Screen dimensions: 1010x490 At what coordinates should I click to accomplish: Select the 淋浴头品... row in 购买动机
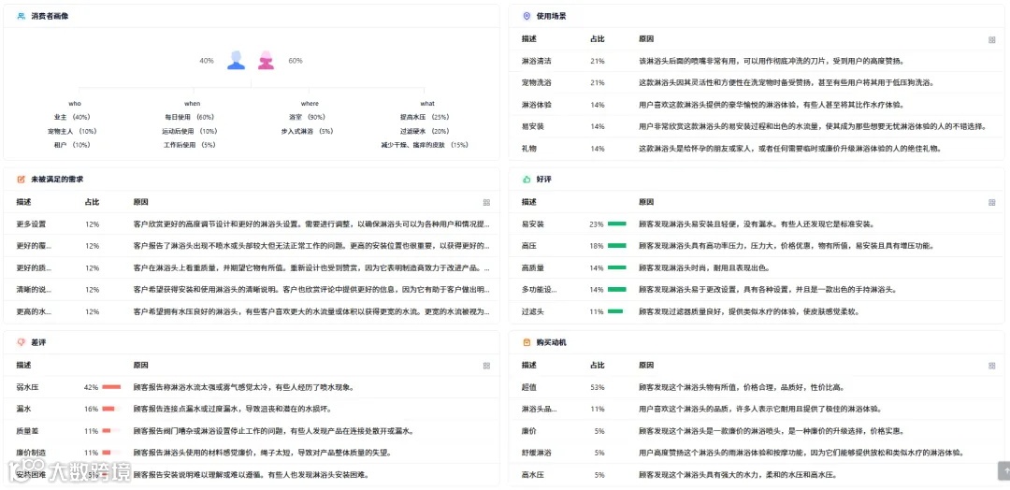tap(757, 409)
